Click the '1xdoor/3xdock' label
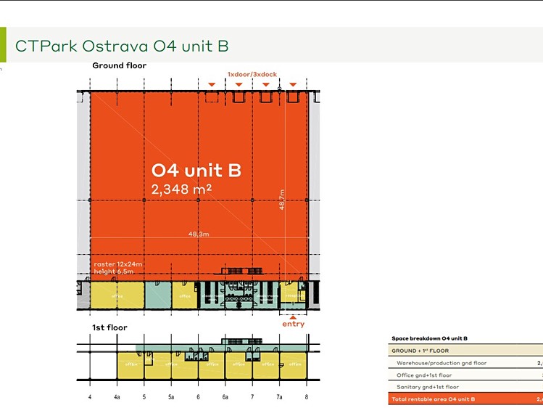 [252, 74]
